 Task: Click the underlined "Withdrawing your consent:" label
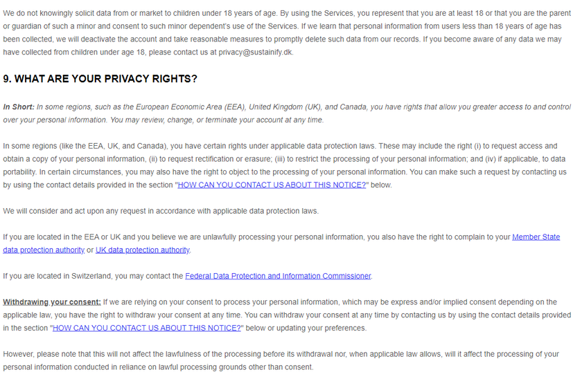52,302
